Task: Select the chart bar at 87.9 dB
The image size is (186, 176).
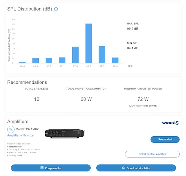Action: click(x=75, y=55)
